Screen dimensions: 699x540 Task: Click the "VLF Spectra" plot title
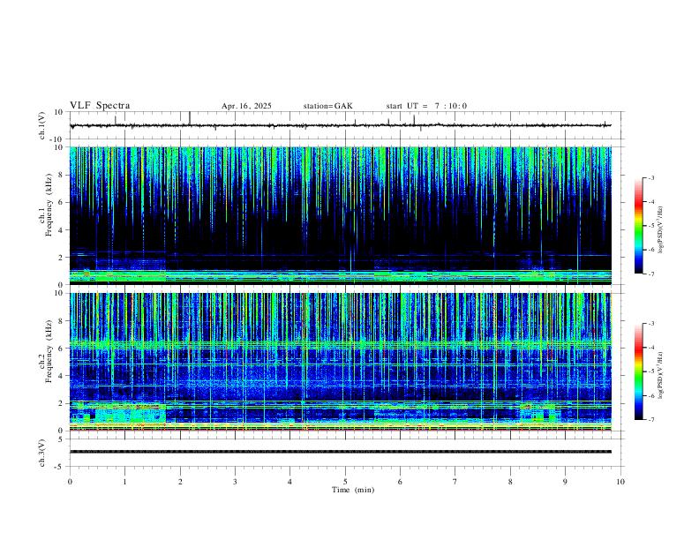[x=100, y=106]
